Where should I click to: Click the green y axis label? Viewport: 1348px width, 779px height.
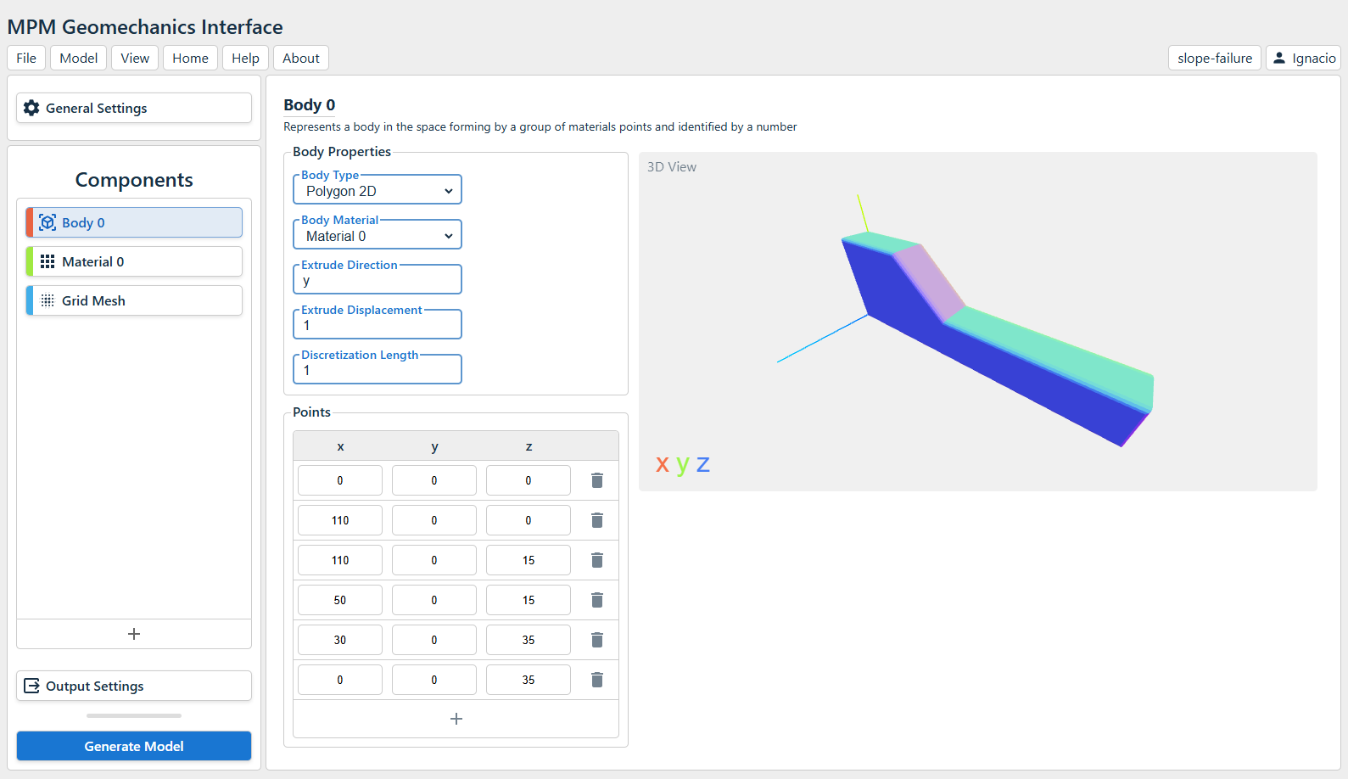[x=682, y=465]
